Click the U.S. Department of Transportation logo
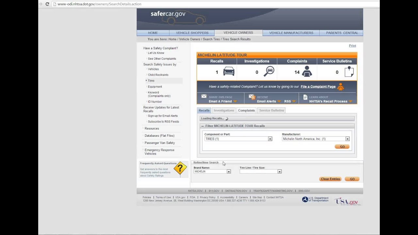The width and height of the screenshot is (418, 235). [315, 199]
